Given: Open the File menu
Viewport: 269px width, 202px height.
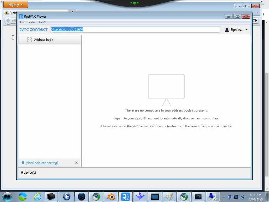Looking at the screenshot, I should coord(23,22).
